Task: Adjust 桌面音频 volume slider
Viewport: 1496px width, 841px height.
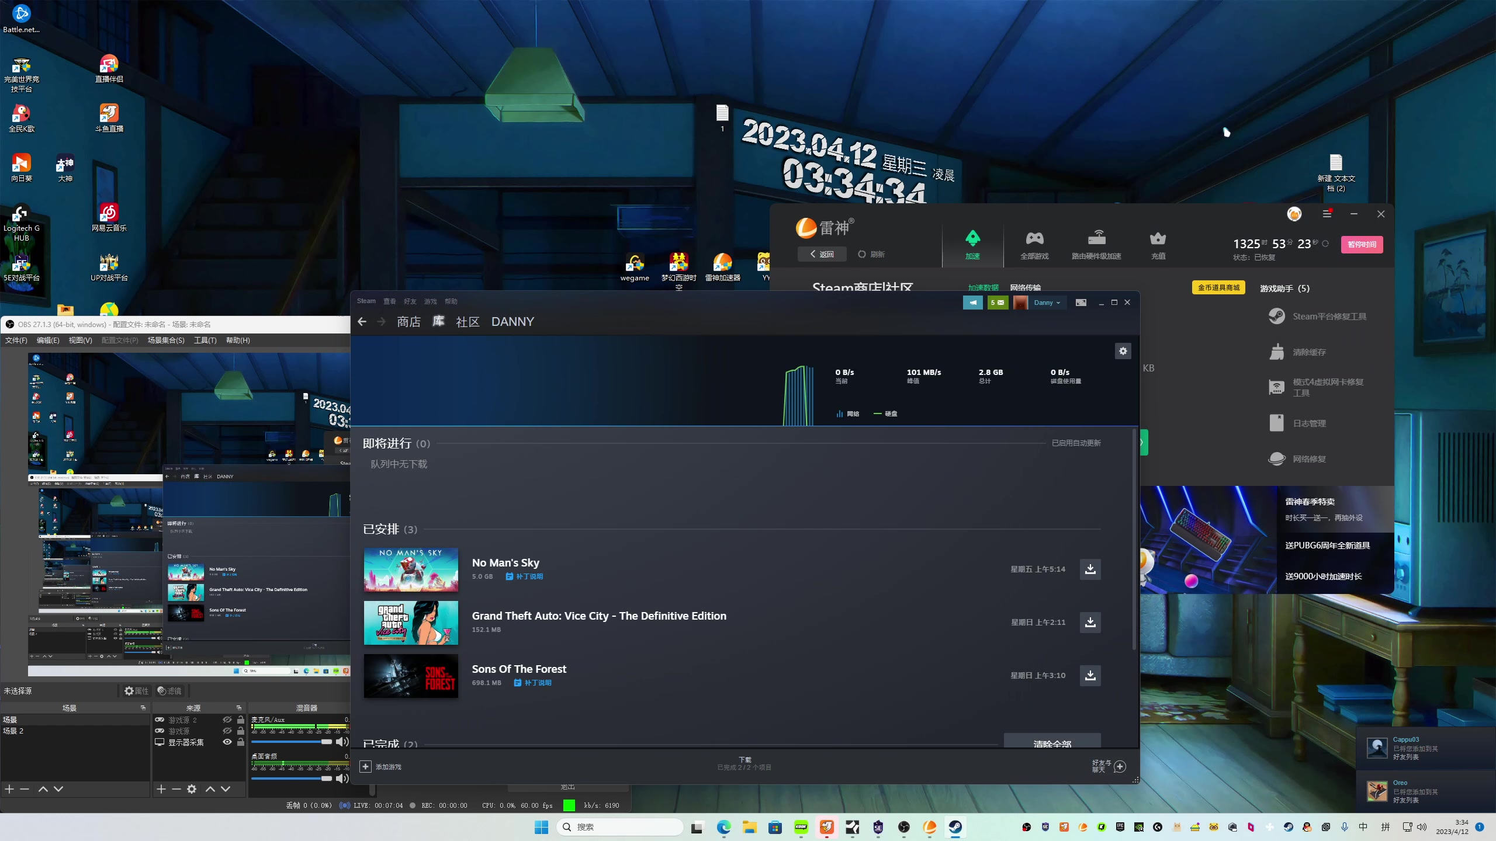Action: 292,779
